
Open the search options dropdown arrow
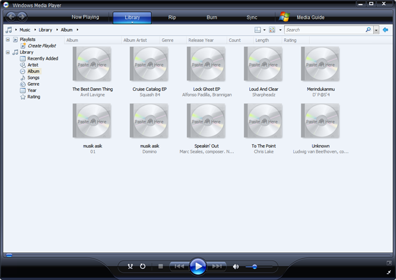pos(376,30)
